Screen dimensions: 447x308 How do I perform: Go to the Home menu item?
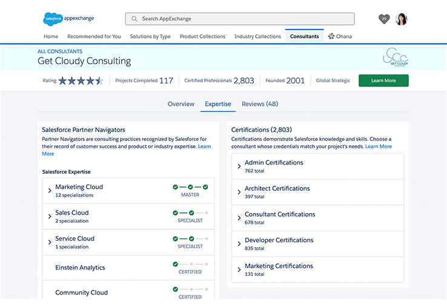pos(51,36)
